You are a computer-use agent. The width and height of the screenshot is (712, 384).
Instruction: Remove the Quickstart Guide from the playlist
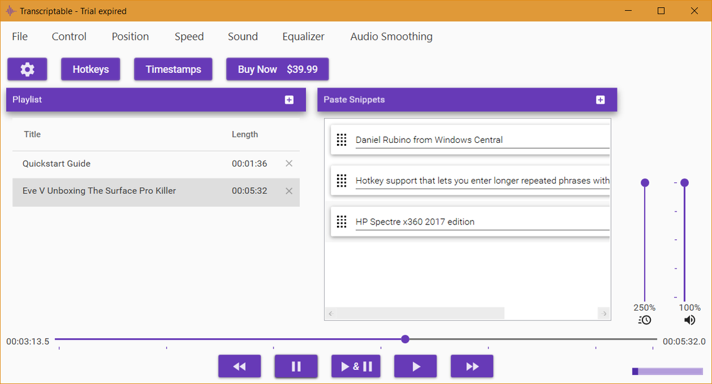289,163
